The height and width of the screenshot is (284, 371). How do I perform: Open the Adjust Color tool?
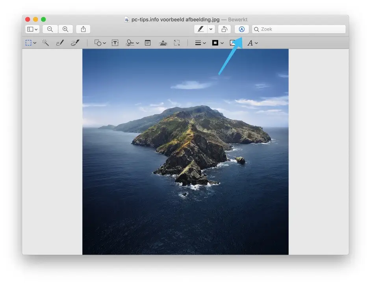tap(163, 43)
